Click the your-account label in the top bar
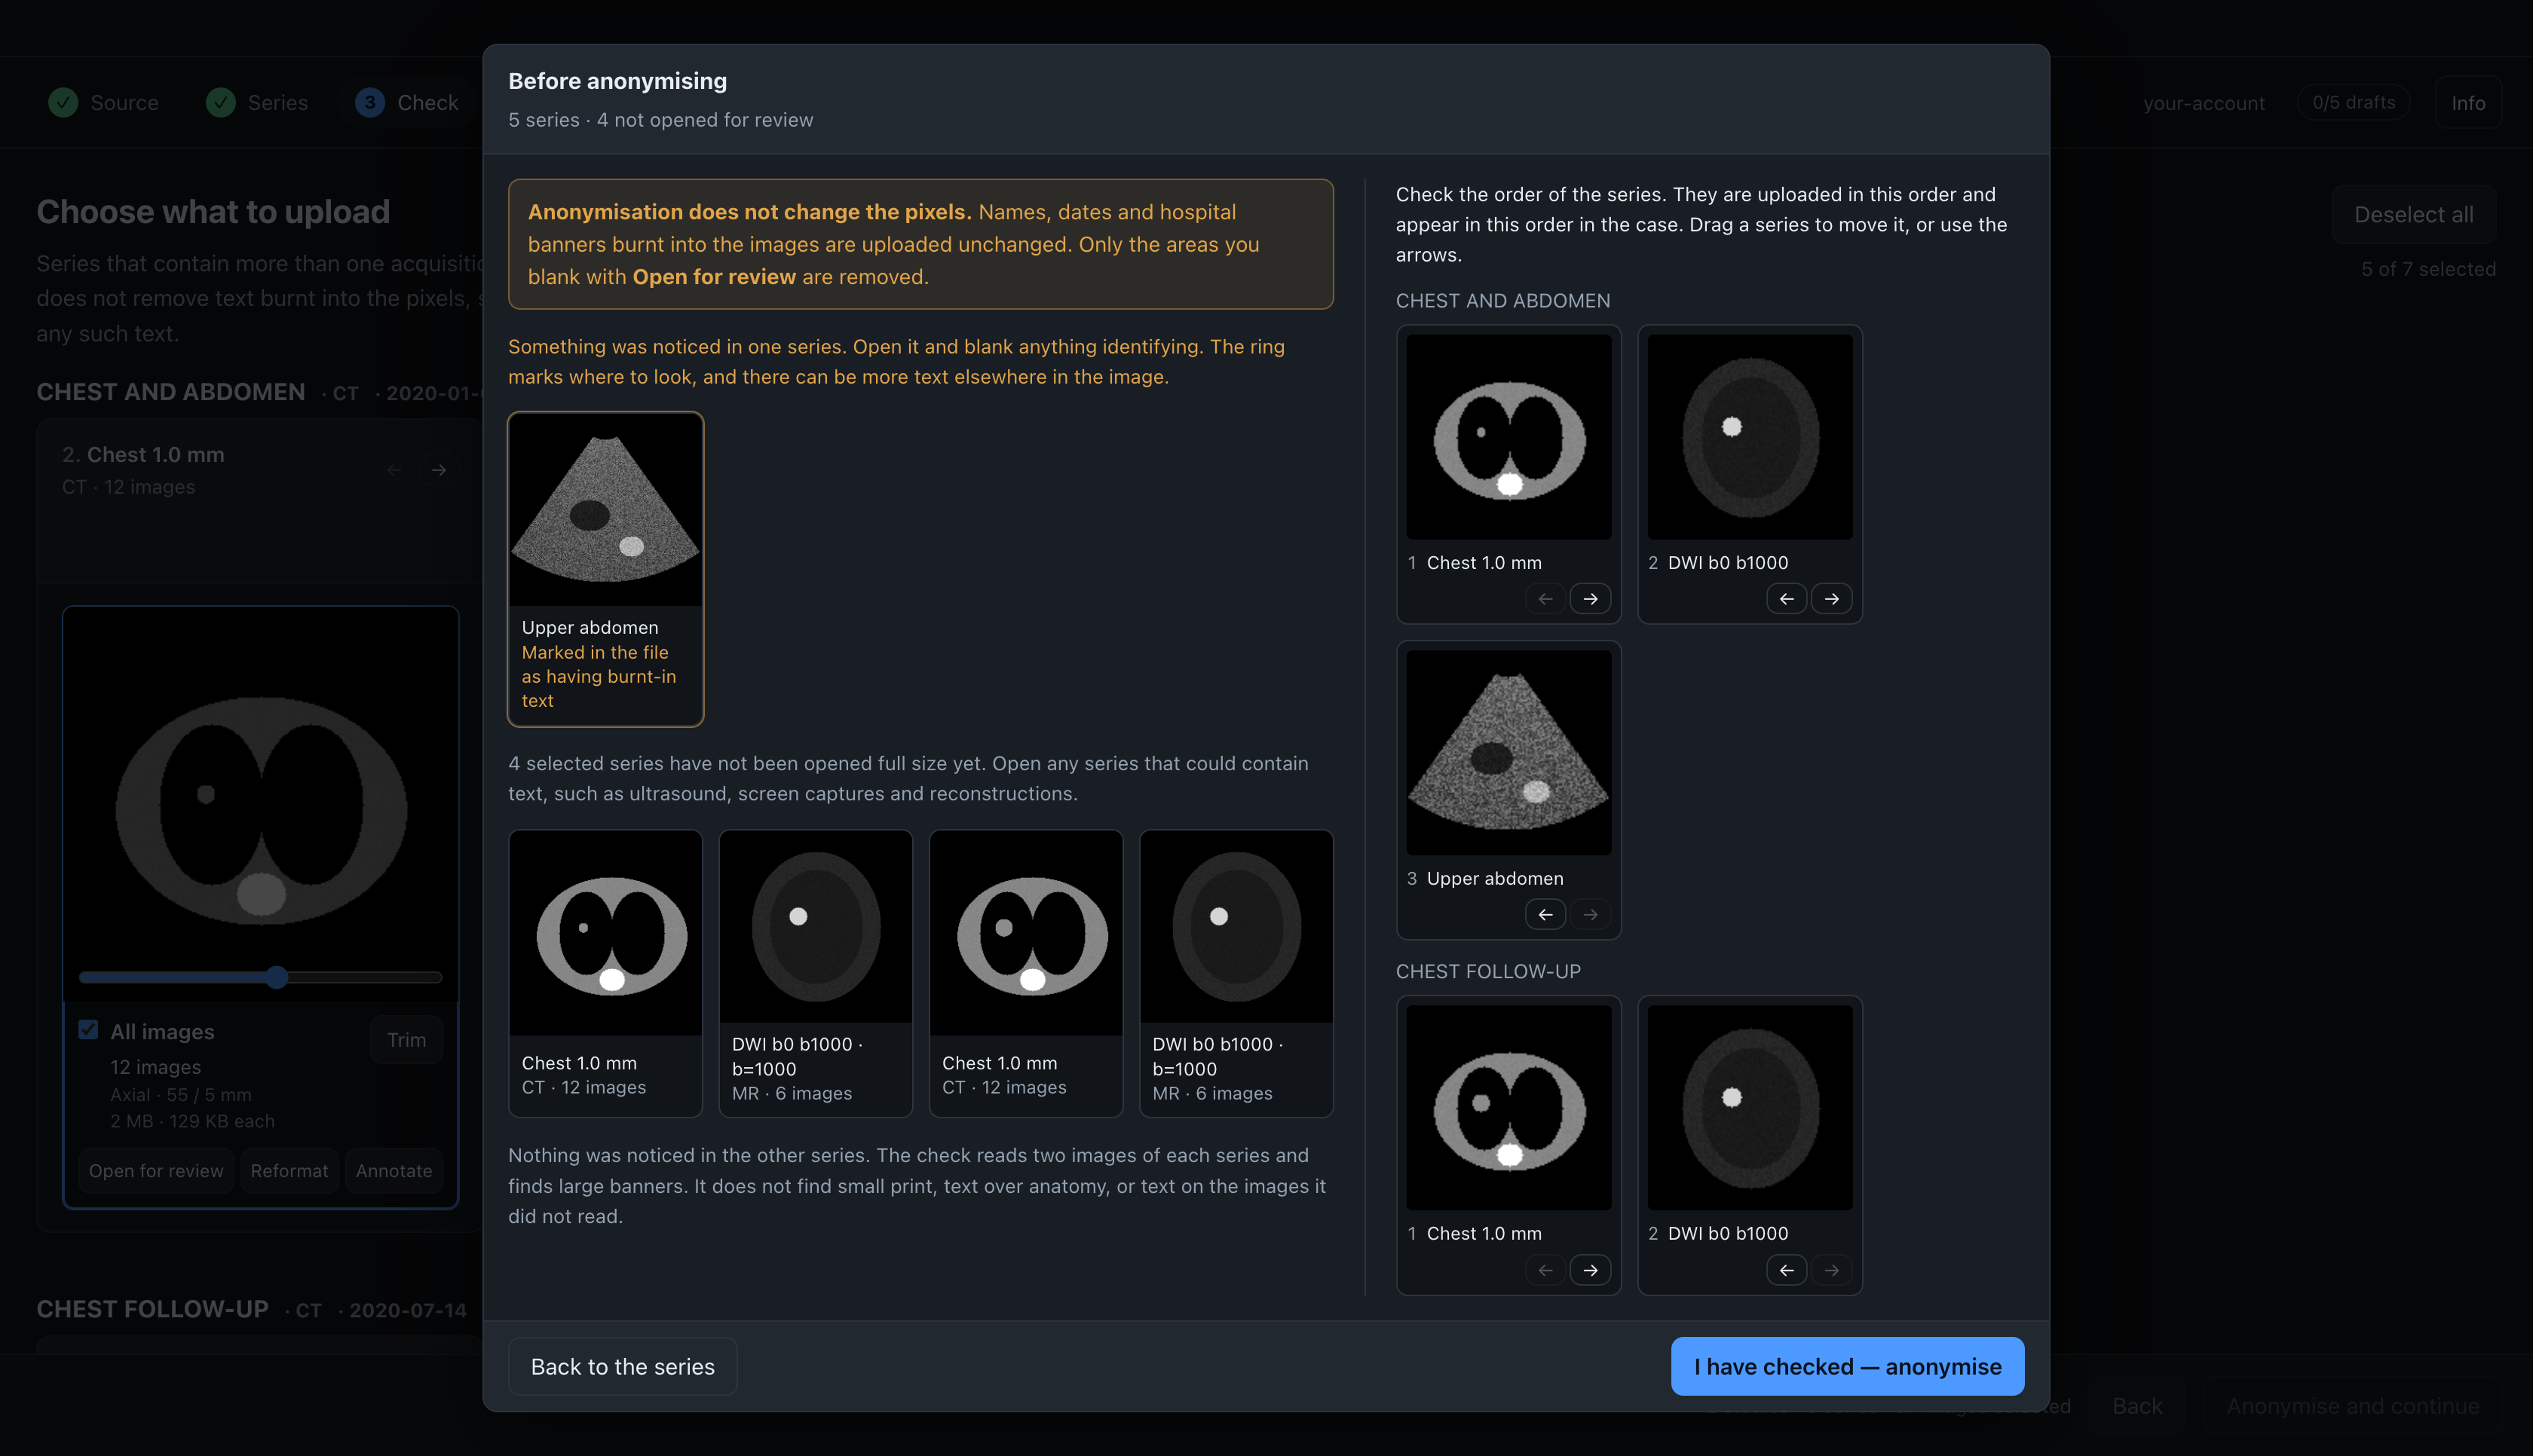The image size is (2533, 1456). pyautogui.click(x=2204, y=103)
